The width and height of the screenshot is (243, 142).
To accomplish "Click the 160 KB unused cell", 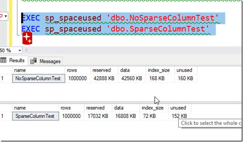I will pos(185,78).
